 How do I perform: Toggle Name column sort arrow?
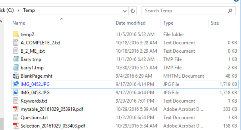point(62,19)
